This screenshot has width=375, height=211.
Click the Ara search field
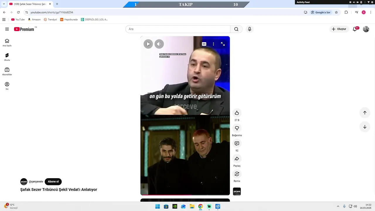click(178, 29)
